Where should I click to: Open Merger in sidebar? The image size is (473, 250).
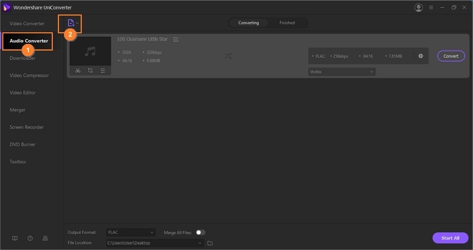pyautogui.click(x=17, y=110)
